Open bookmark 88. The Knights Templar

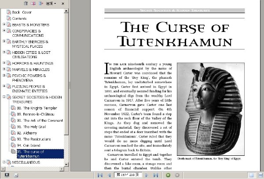(x=37, y=108)
